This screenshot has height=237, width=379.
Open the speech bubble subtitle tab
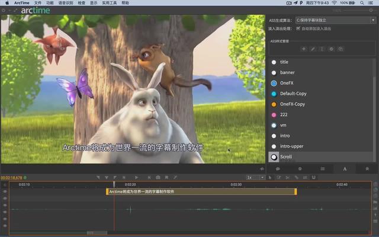click(x=278, y=169)
